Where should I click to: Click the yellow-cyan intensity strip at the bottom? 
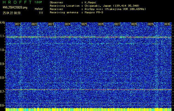[x=89, y=109]
